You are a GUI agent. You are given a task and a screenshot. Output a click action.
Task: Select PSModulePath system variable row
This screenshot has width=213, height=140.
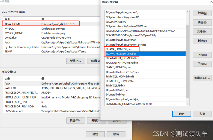coord(52,111)
